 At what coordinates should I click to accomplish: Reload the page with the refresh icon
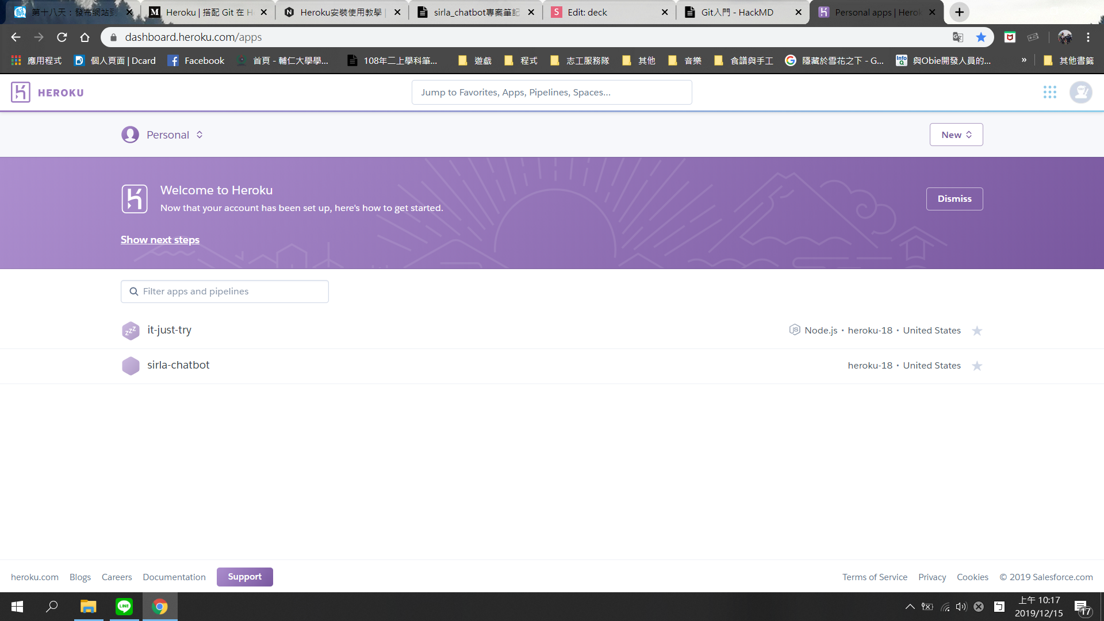tap(62, 37)
